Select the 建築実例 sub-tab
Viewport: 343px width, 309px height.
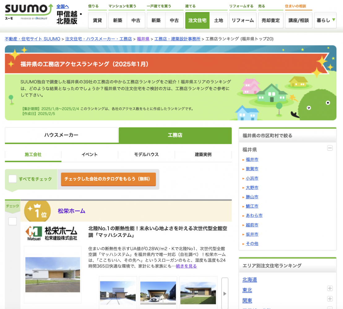[203, 154]
